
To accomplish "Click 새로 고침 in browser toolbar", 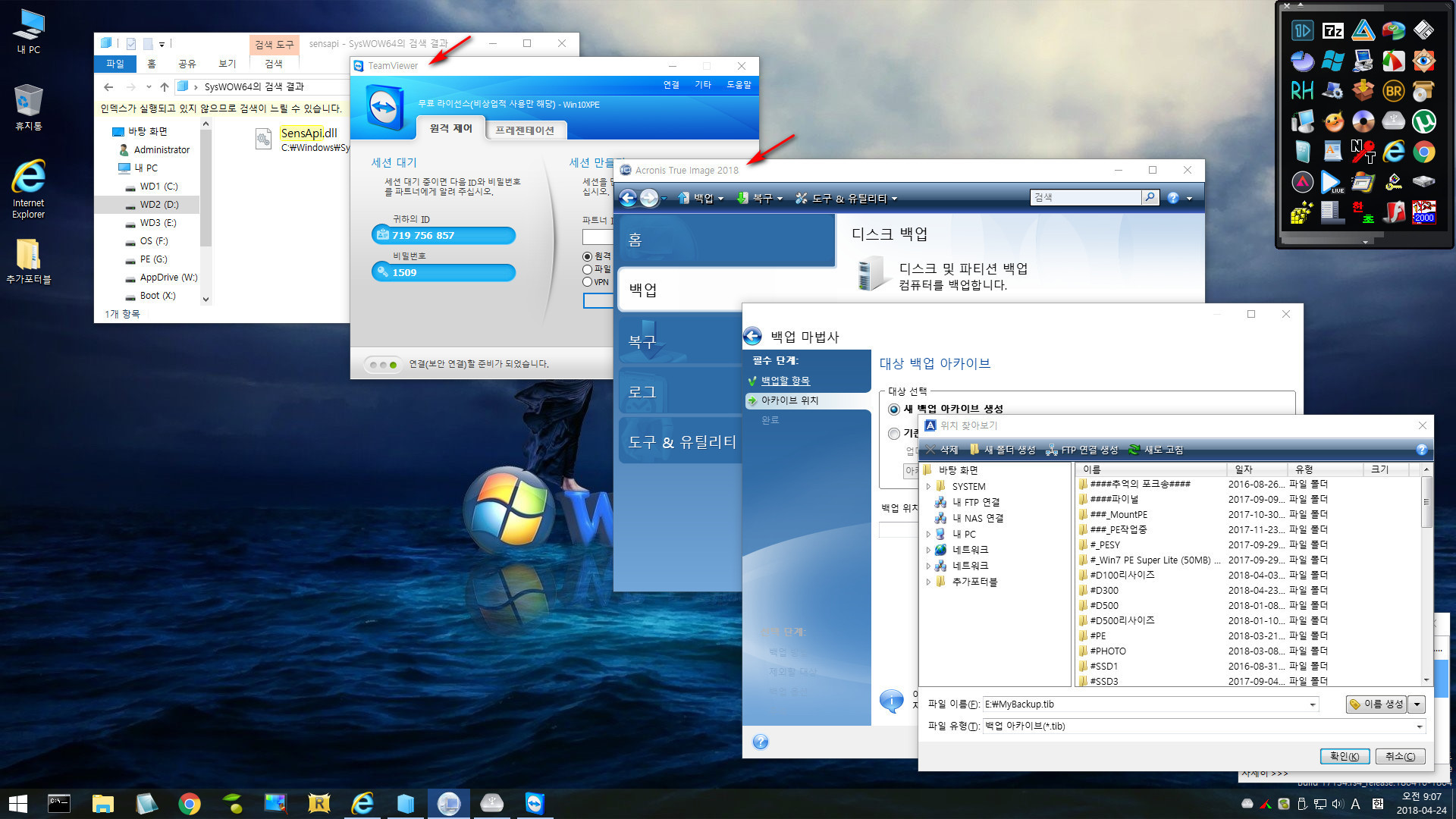I will tap(1156, 450).
